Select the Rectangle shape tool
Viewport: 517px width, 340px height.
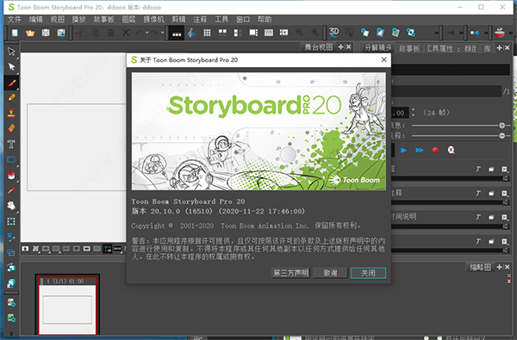click(11, 159)
